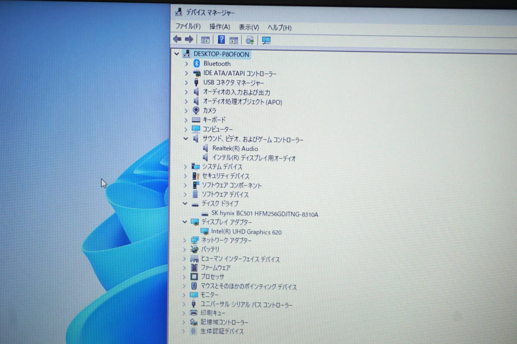
Task: Click the USB コネクタ マネージャー icon
Action: tap(196, 82)
